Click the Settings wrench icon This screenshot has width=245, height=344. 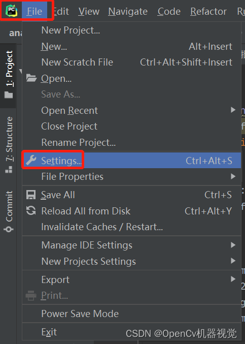[31, 161]
